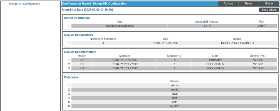
Task: Click member 10.64.71.187:27017 row
Action: point(125,60)
